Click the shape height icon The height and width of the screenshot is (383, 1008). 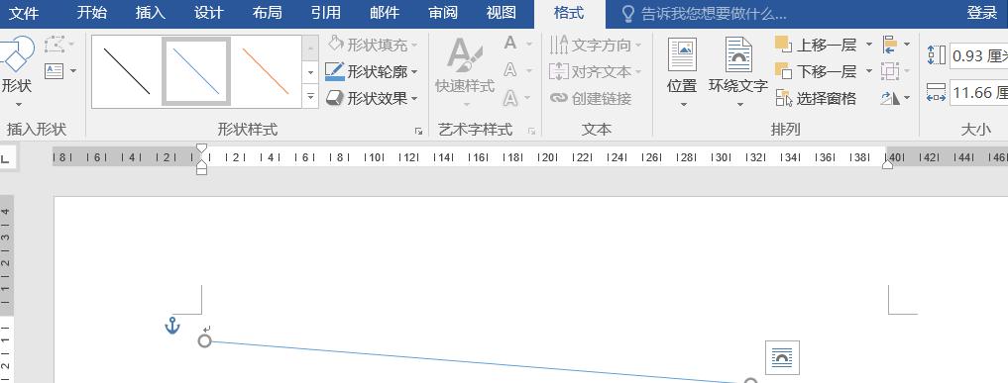(936, 55)
